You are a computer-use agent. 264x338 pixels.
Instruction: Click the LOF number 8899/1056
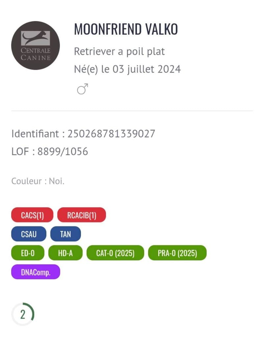coord(63,152)
